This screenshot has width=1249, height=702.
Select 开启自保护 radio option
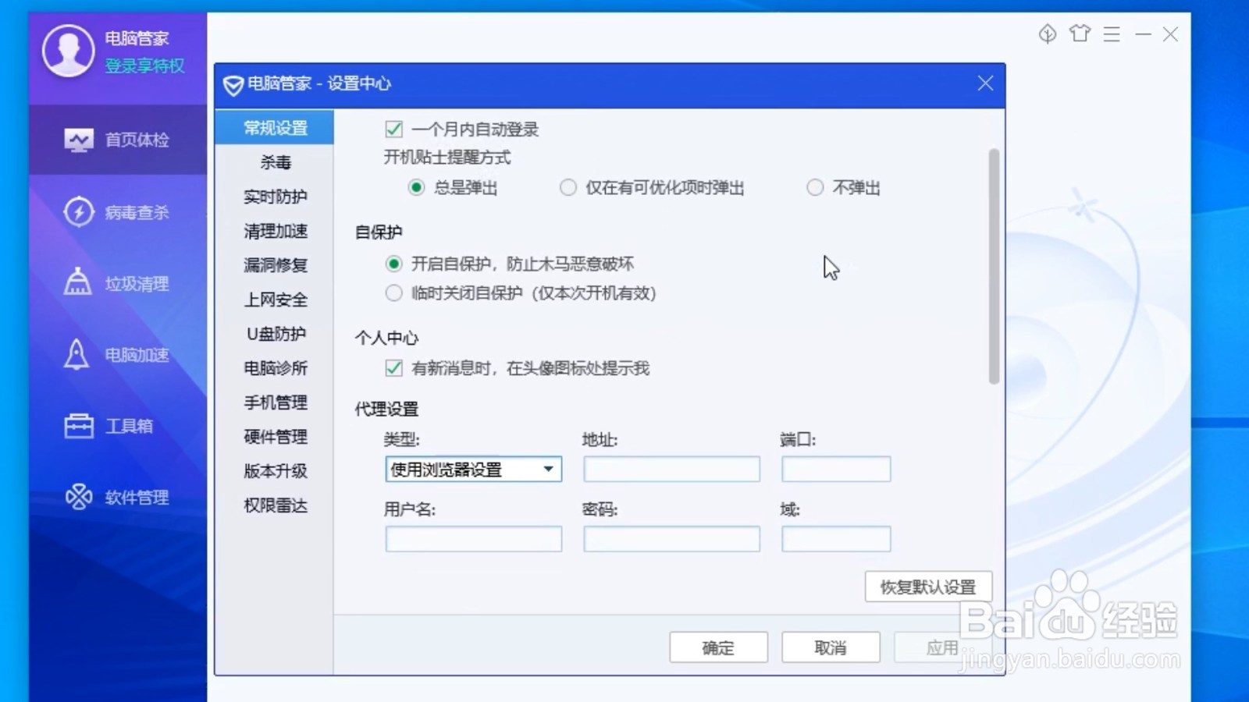pos(393,264)
